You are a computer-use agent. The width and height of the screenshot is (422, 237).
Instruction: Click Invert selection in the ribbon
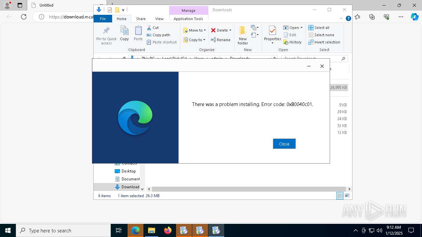324,42
